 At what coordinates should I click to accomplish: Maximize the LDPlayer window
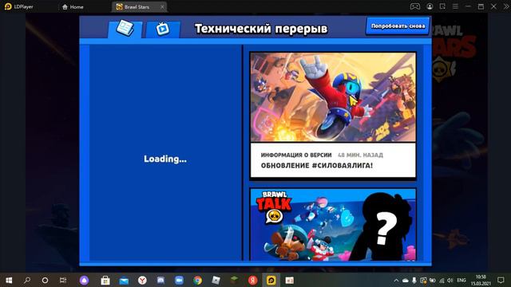[x=481, y=6]
